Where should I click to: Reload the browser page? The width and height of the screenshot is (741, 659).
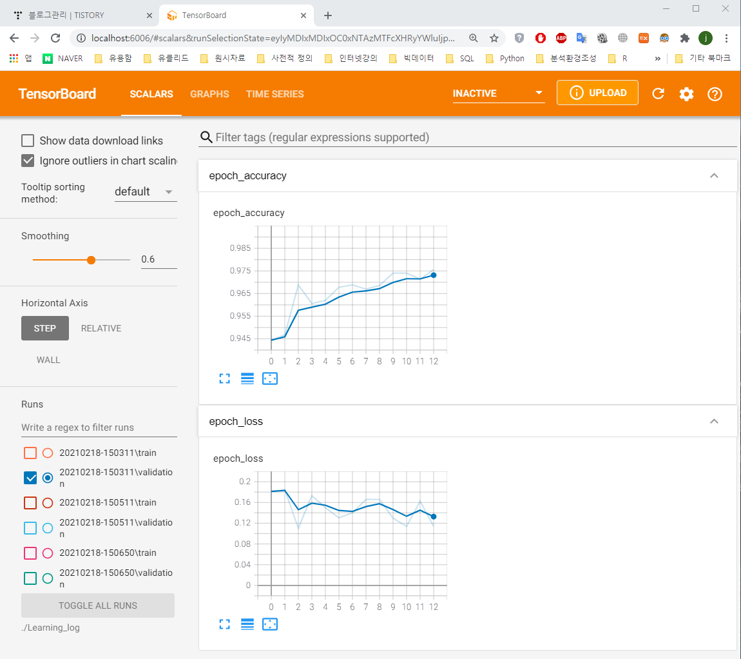pos(55,38)
